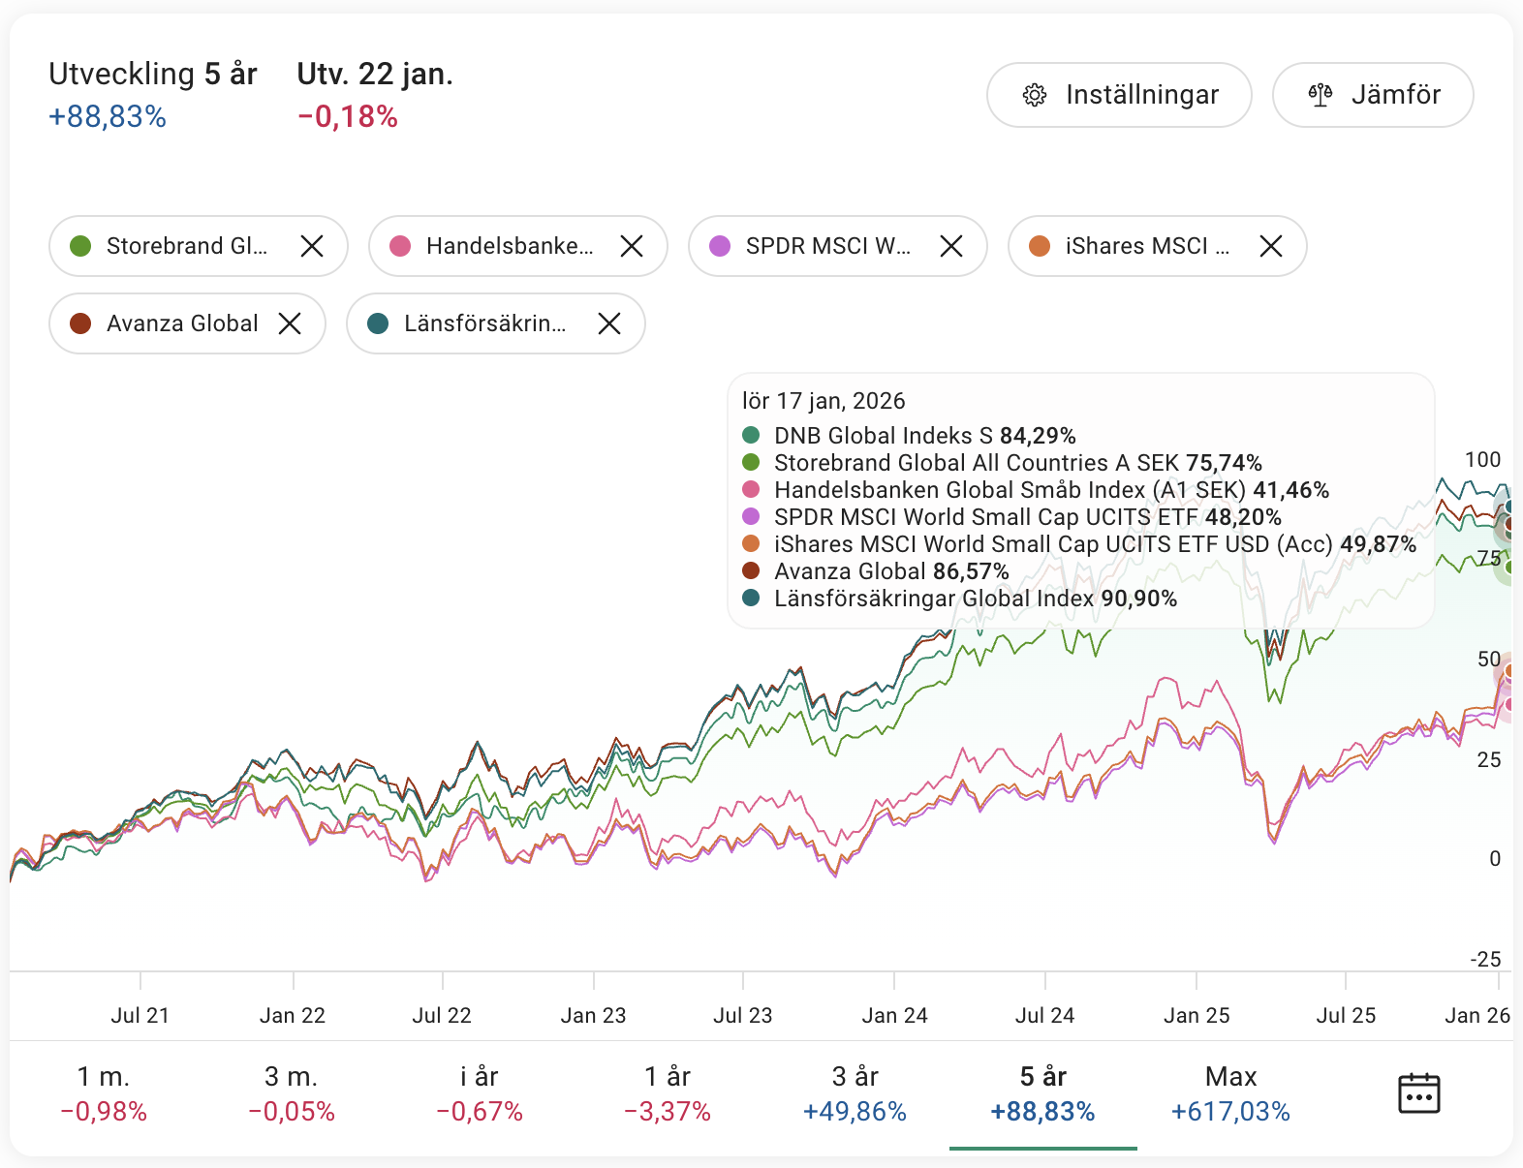Remove Handelsbanken fund from comparison
Viewport: 1523px width, 1168px height.
[632, 246]
